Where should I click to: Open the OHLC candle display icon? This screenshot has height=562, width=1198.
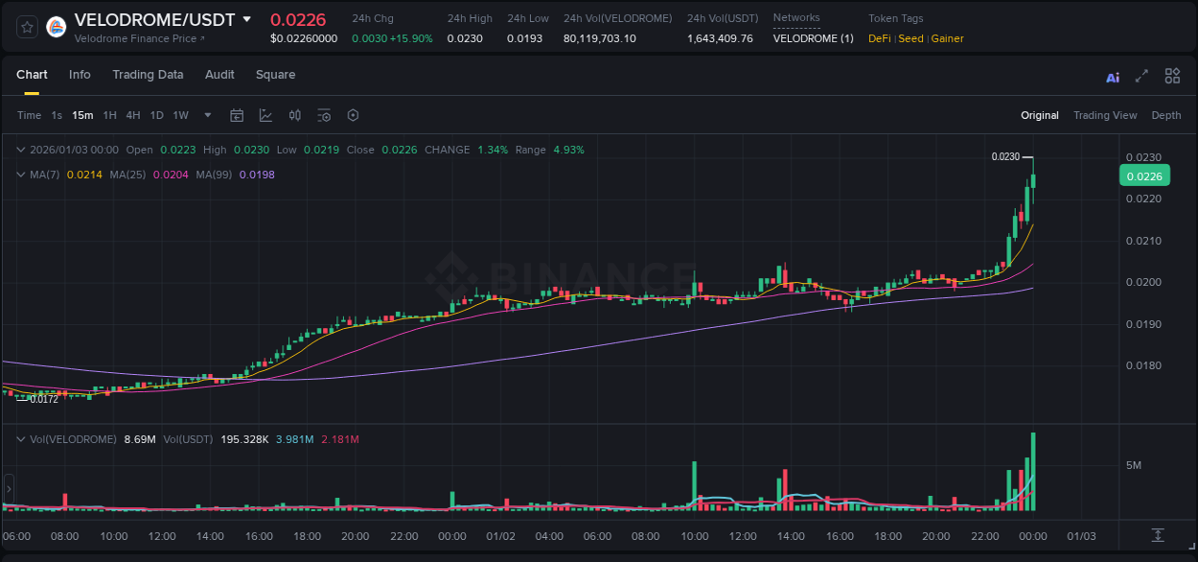295,115
